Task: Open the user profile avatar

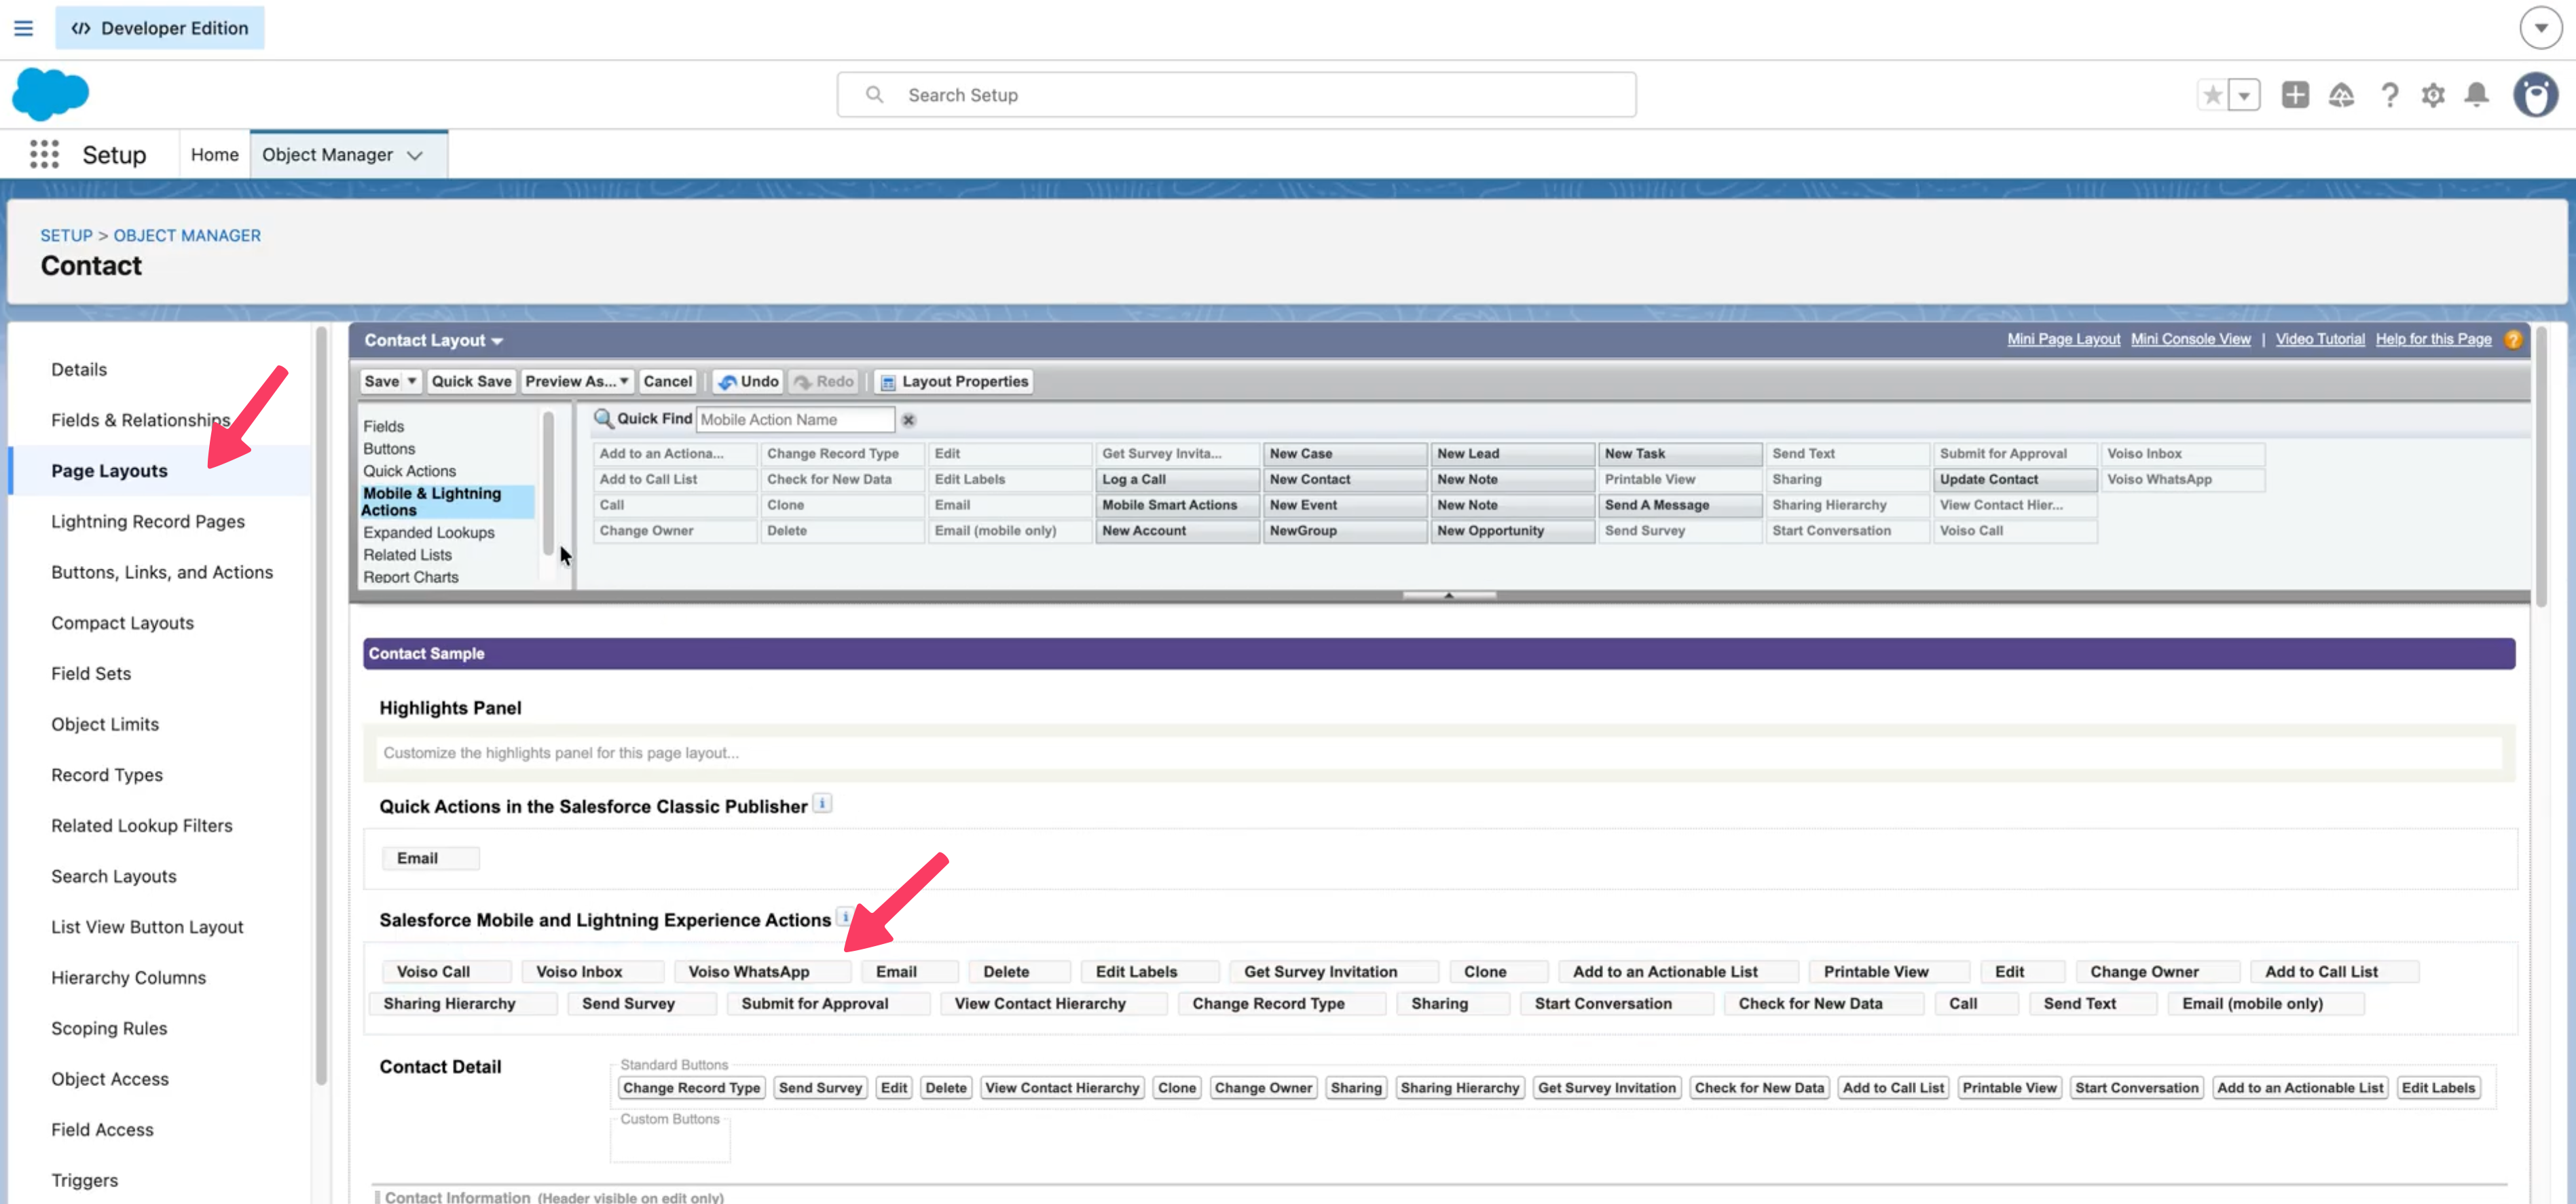Action: (x=2535, y=95)
